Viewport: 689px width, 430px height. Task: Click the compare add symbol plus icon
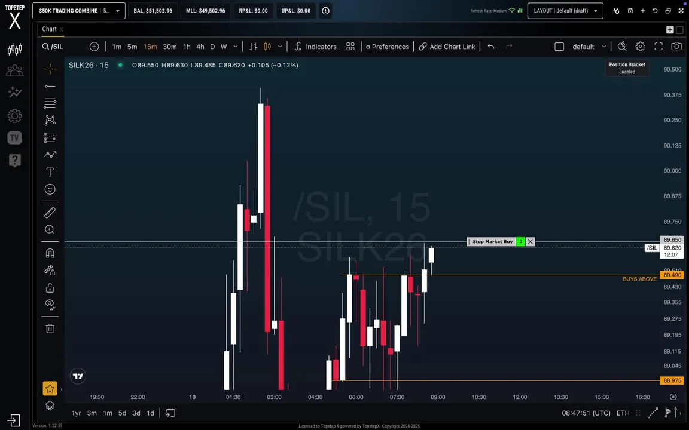(94, 47)
